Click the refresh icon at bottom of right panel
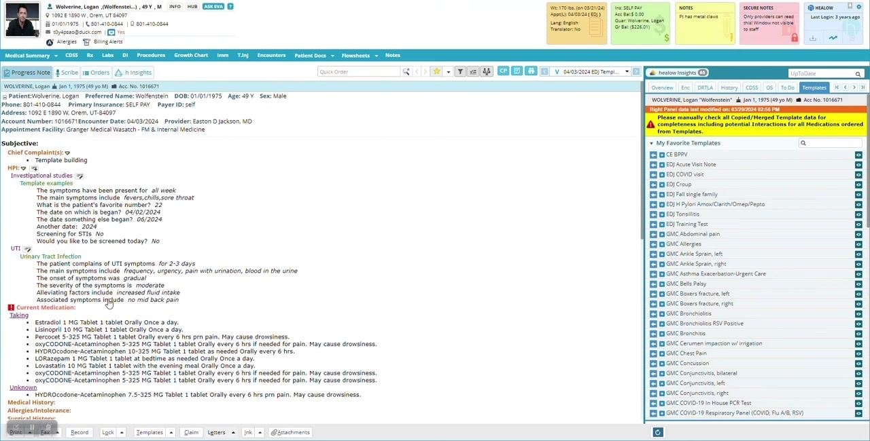 pyautogui.click(x=657, y=432)
